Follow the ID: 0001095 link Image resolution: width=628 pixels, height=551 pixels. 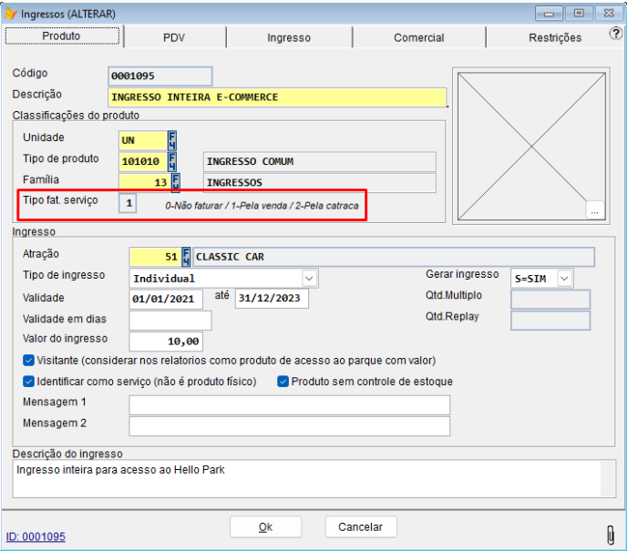[36, 536]
